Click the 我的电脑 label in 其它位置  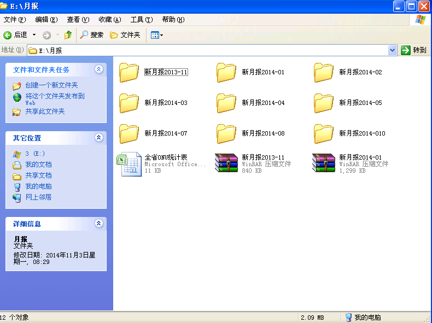(x=39, y=186)
